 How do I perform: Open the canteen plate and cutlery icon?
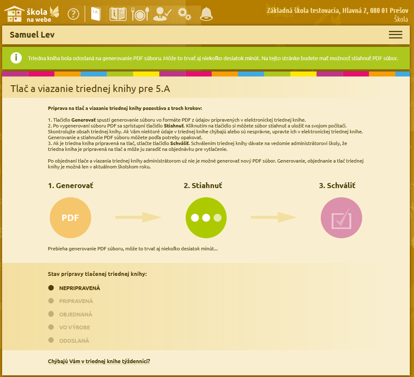click(x=140, y=14)
